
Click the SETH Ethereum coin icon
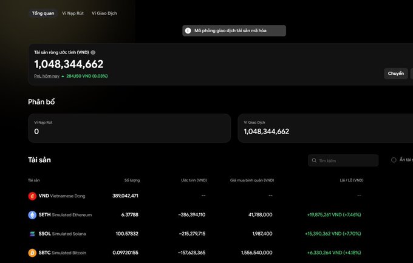tap(32, 215)
